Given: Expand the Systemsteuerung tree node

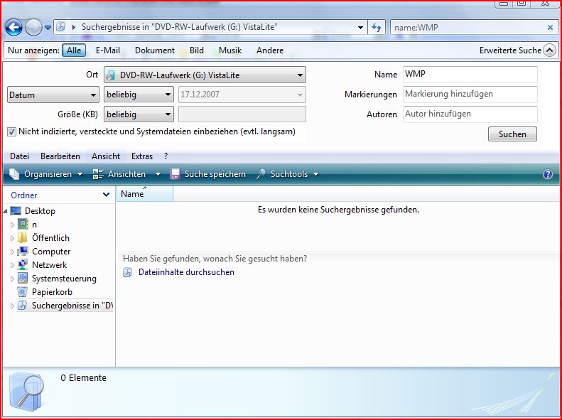Looking at the screenshot, I should 12,279.
